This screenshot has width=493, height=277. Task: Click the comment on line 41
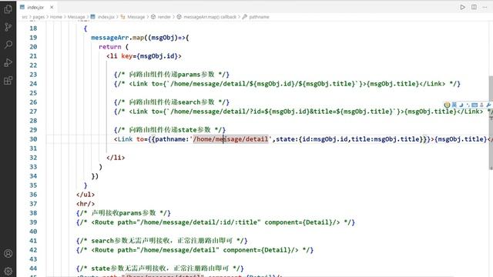click(162, 241)
